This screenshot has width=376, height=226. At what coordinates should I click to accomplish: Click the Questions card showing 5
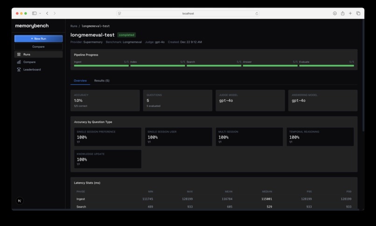click(178, 100)
